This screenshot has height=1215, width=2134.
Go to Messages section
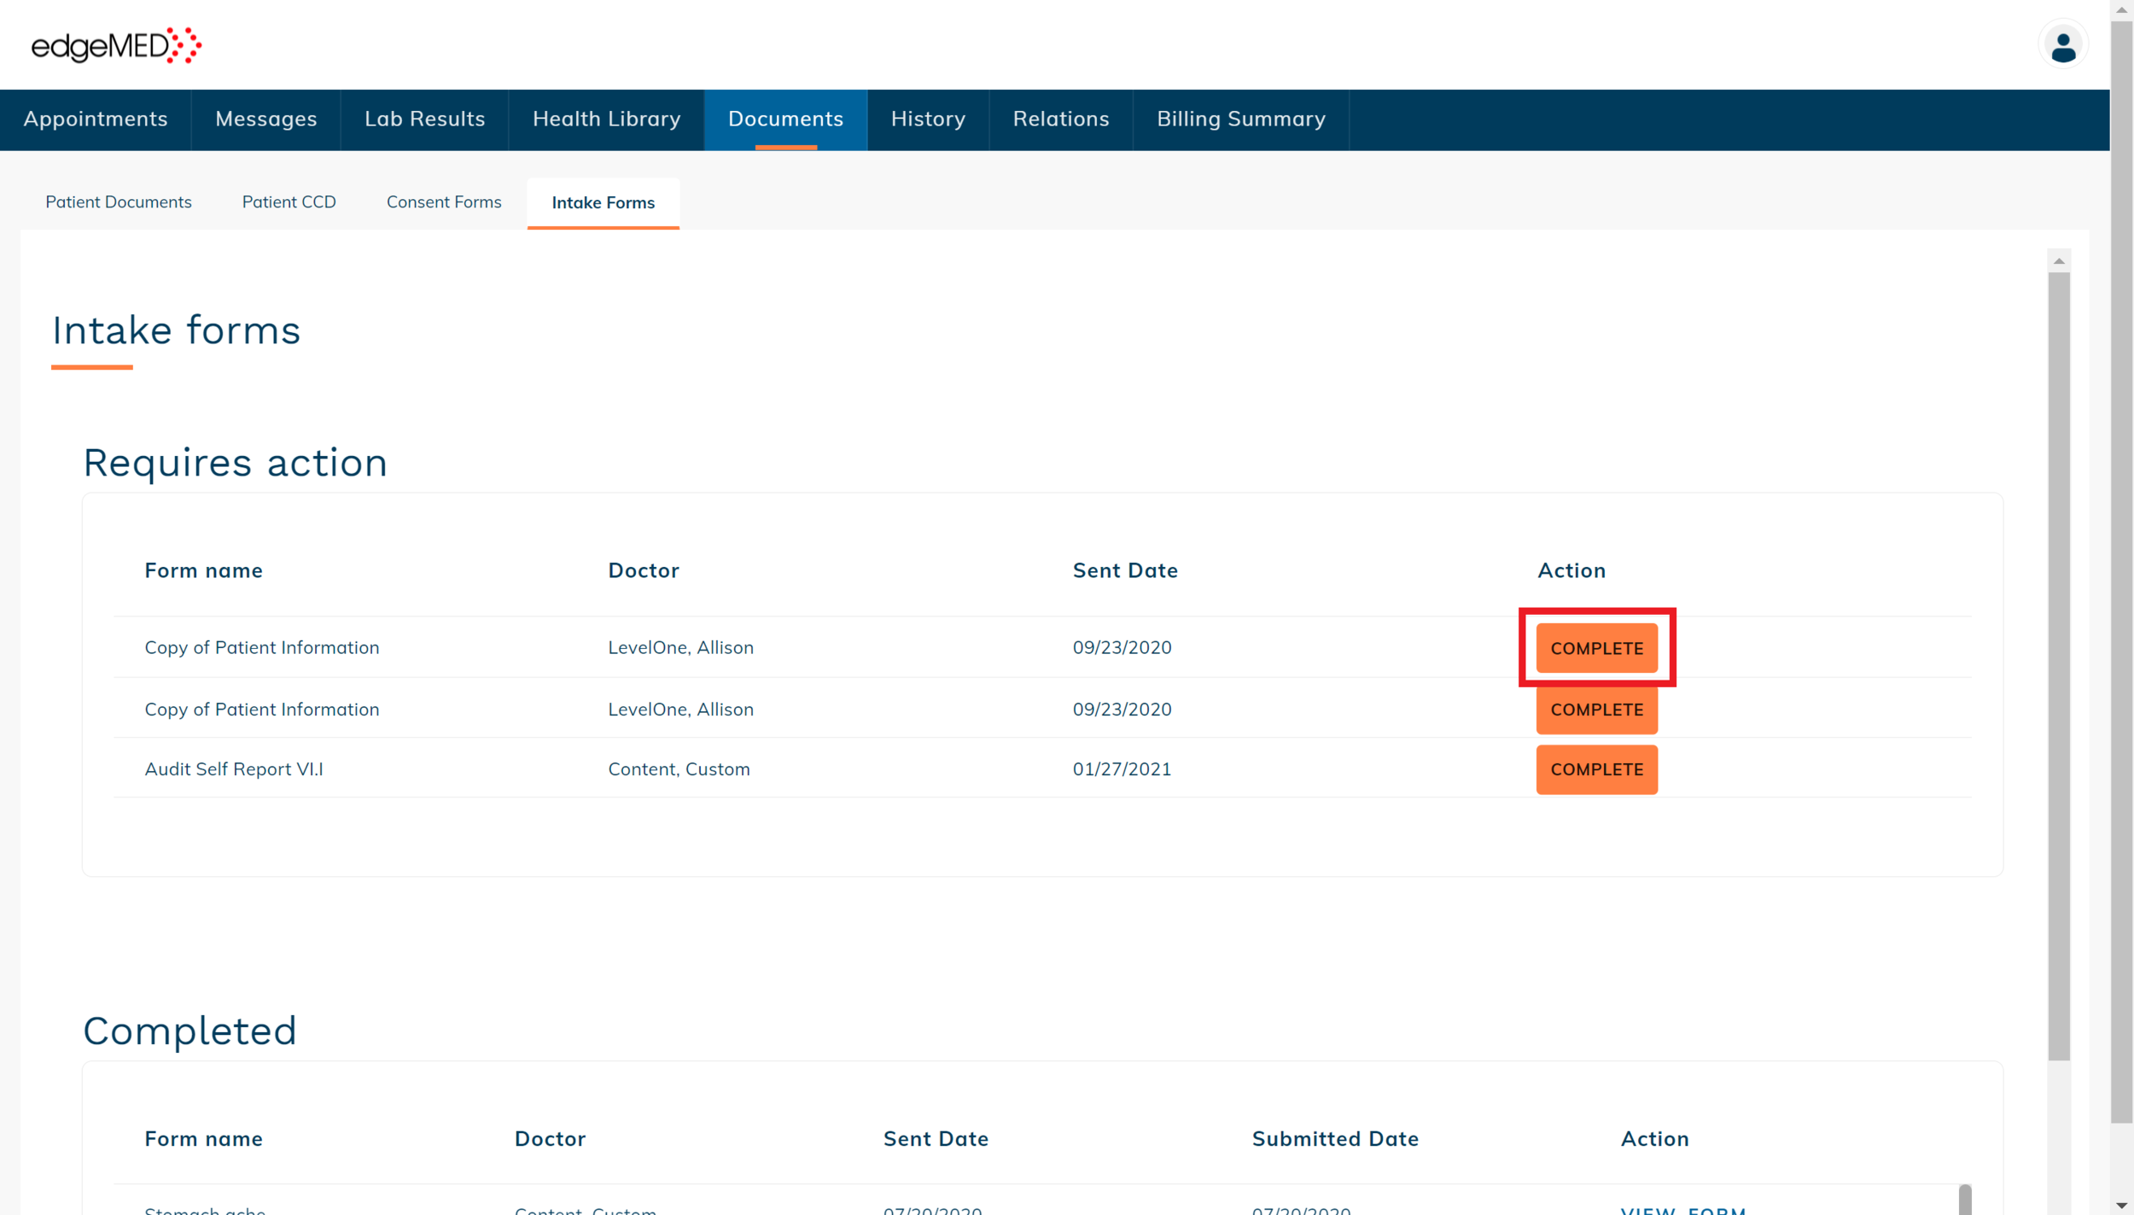coord(265,120)
